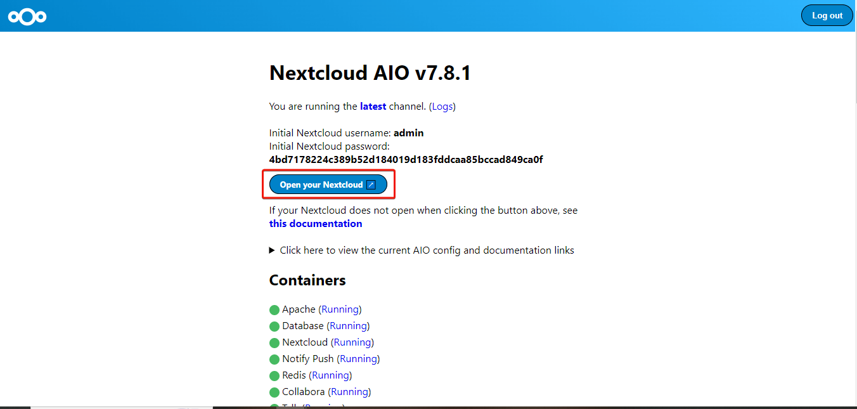Click the green indicator next to Notify Push

point(274,359)
